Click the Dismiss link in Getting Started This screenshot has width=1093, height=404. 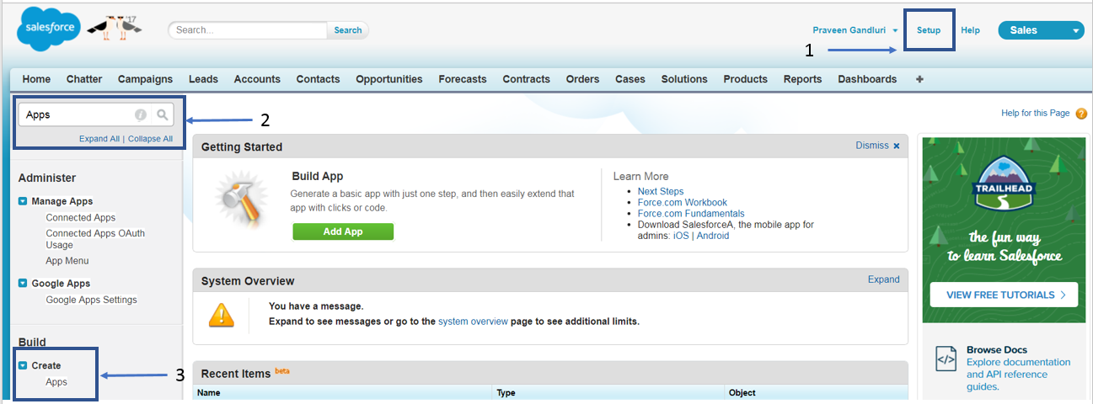tap(872, 146)
